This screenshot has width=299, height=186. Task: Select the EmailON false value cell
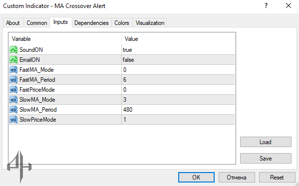coord(178,60)
